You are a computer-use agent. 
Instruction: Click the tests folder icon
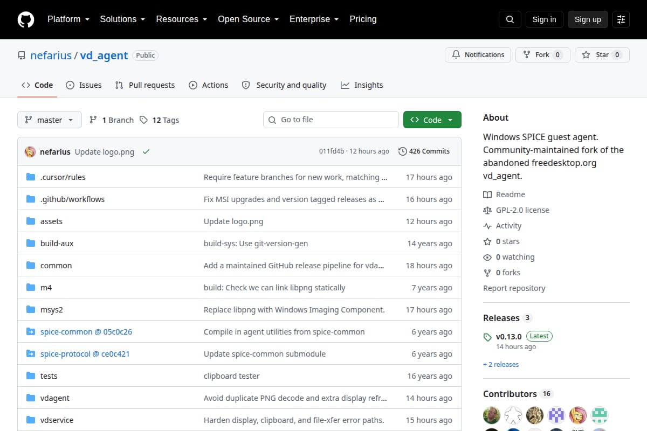31,376
